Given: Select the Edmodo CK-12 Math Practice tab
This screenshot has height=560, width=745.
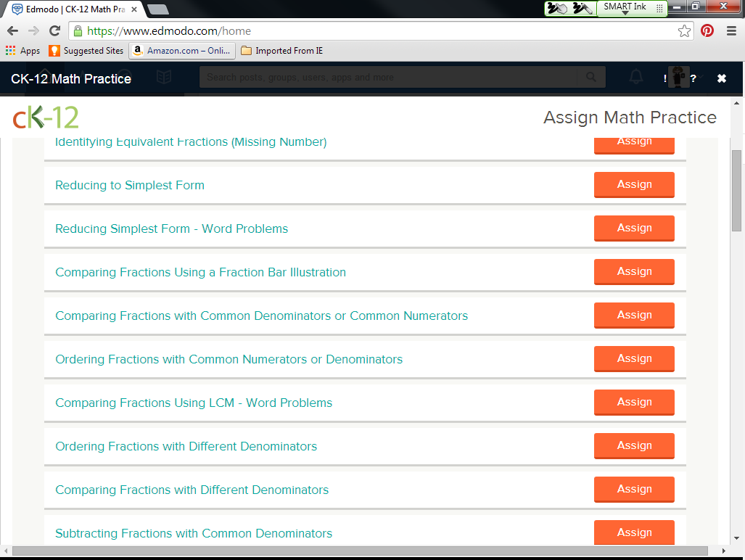Looking at the screenshot, I should 74,9.
